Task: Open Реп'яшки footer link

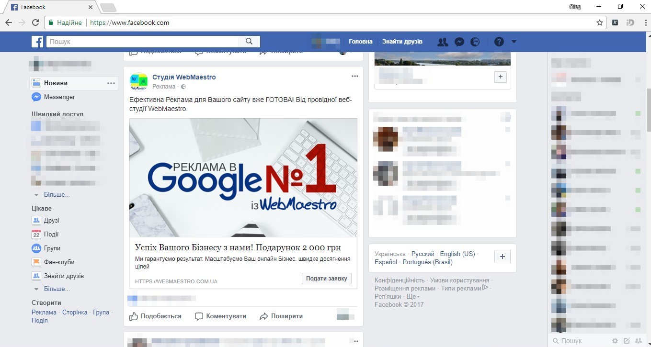Action: [x=388, y=297]
